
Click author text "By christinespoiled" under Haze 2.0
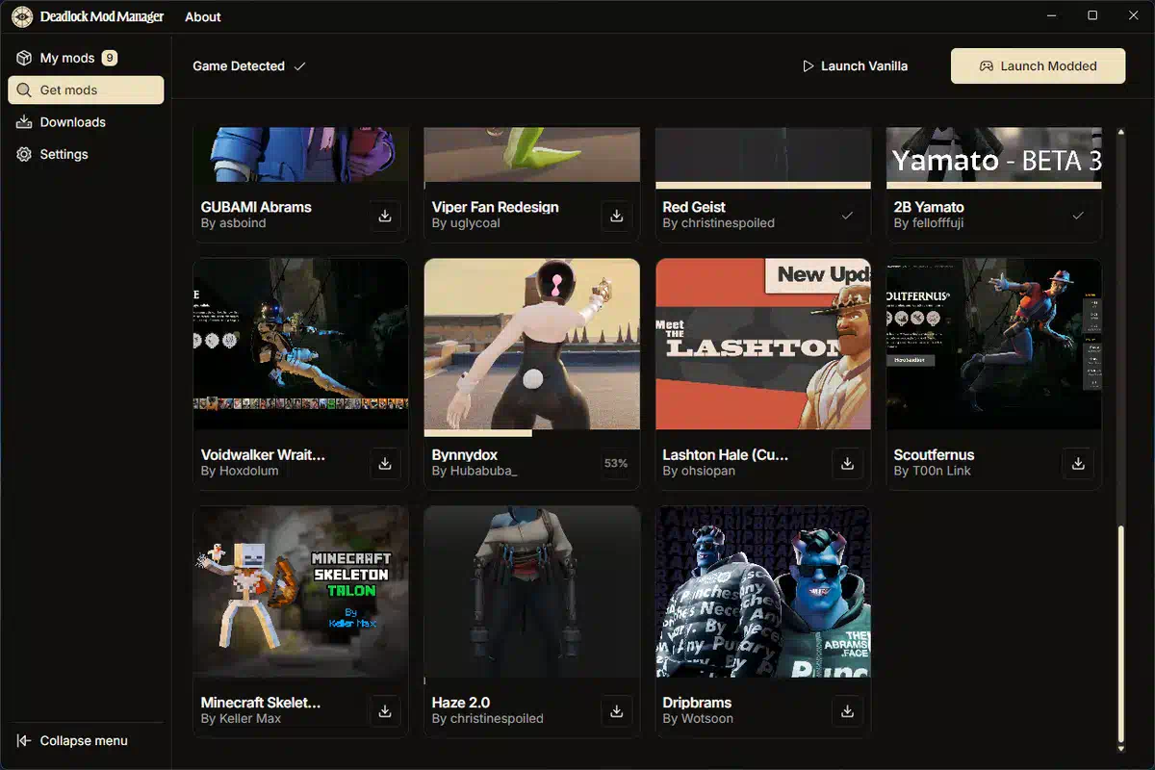pyautogui.click(x=487, y=719)
